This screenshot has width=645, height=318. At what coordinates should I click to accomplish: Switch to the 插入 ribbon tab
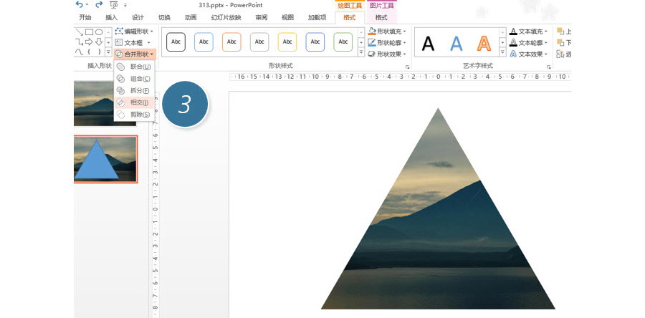click(111, 17)
